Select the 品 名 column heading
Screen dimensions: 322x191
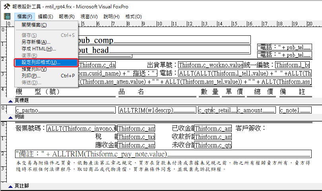point(131,92)
